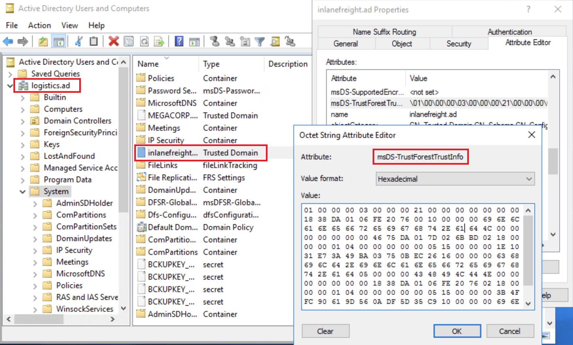Click the Filter funnel icon
The width and height of the screenshot is (573, 345).
[x=260, y=41]
